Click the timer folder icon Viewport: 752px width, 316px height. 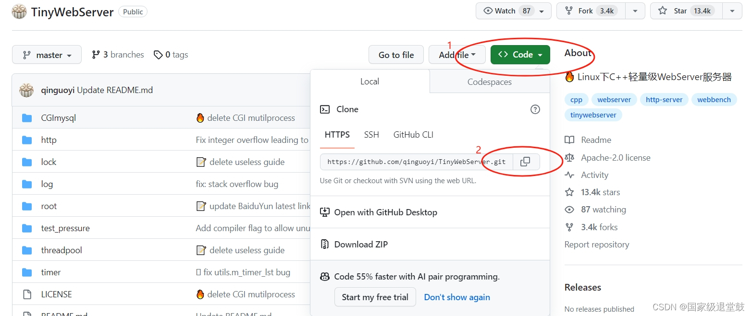27,272
